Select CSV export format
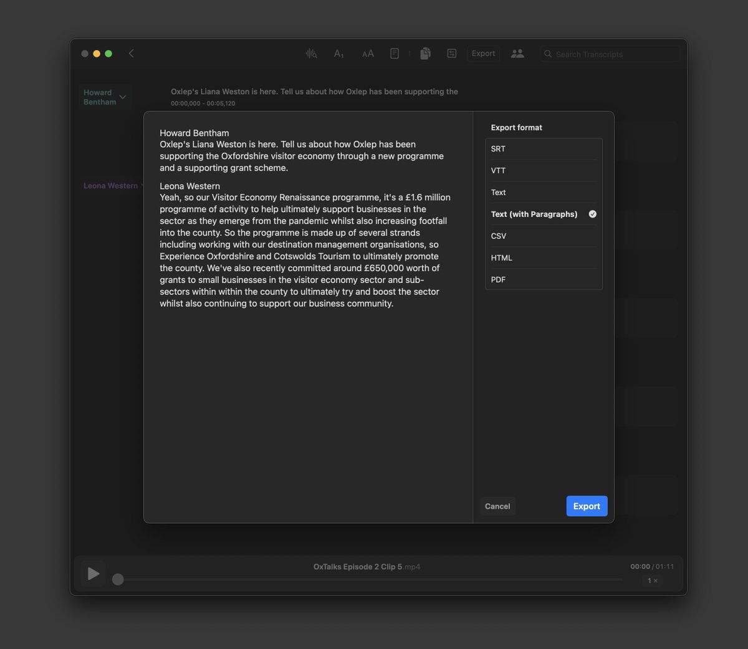 click(544, 236)
